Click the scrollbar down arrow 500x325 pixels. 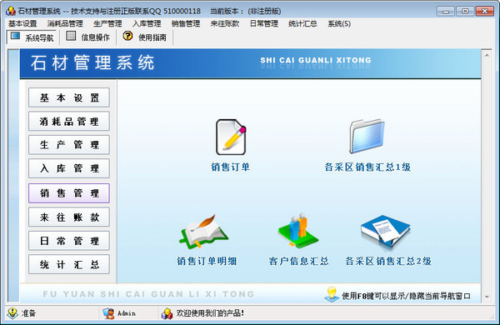pyautogui.click(x=487, y=297)
